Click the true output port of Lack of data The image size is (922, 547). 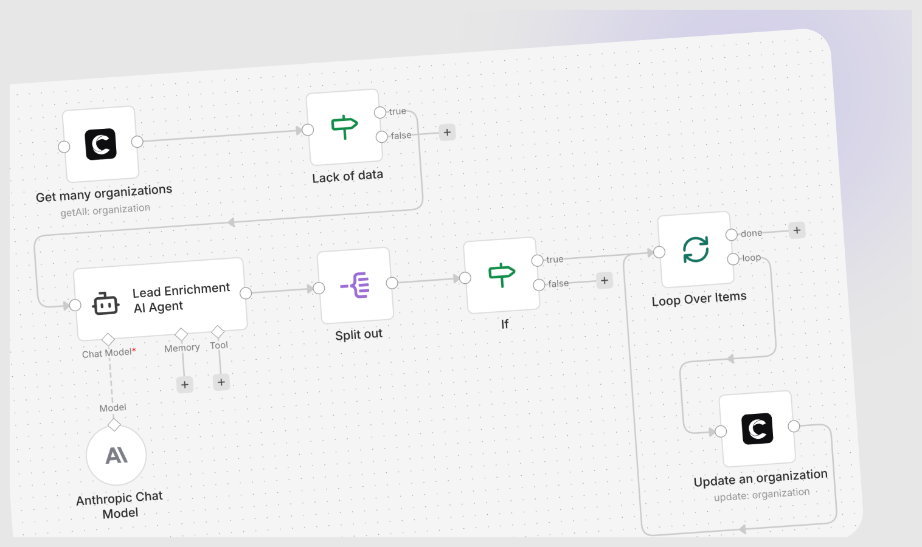[380, 112]
